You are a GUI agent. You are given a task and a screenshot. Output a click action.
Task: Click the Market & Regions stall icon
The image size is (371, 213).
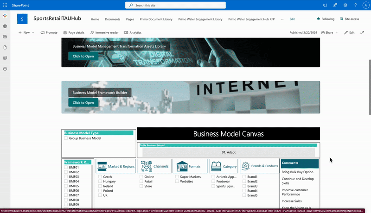(x=102, y=166)
